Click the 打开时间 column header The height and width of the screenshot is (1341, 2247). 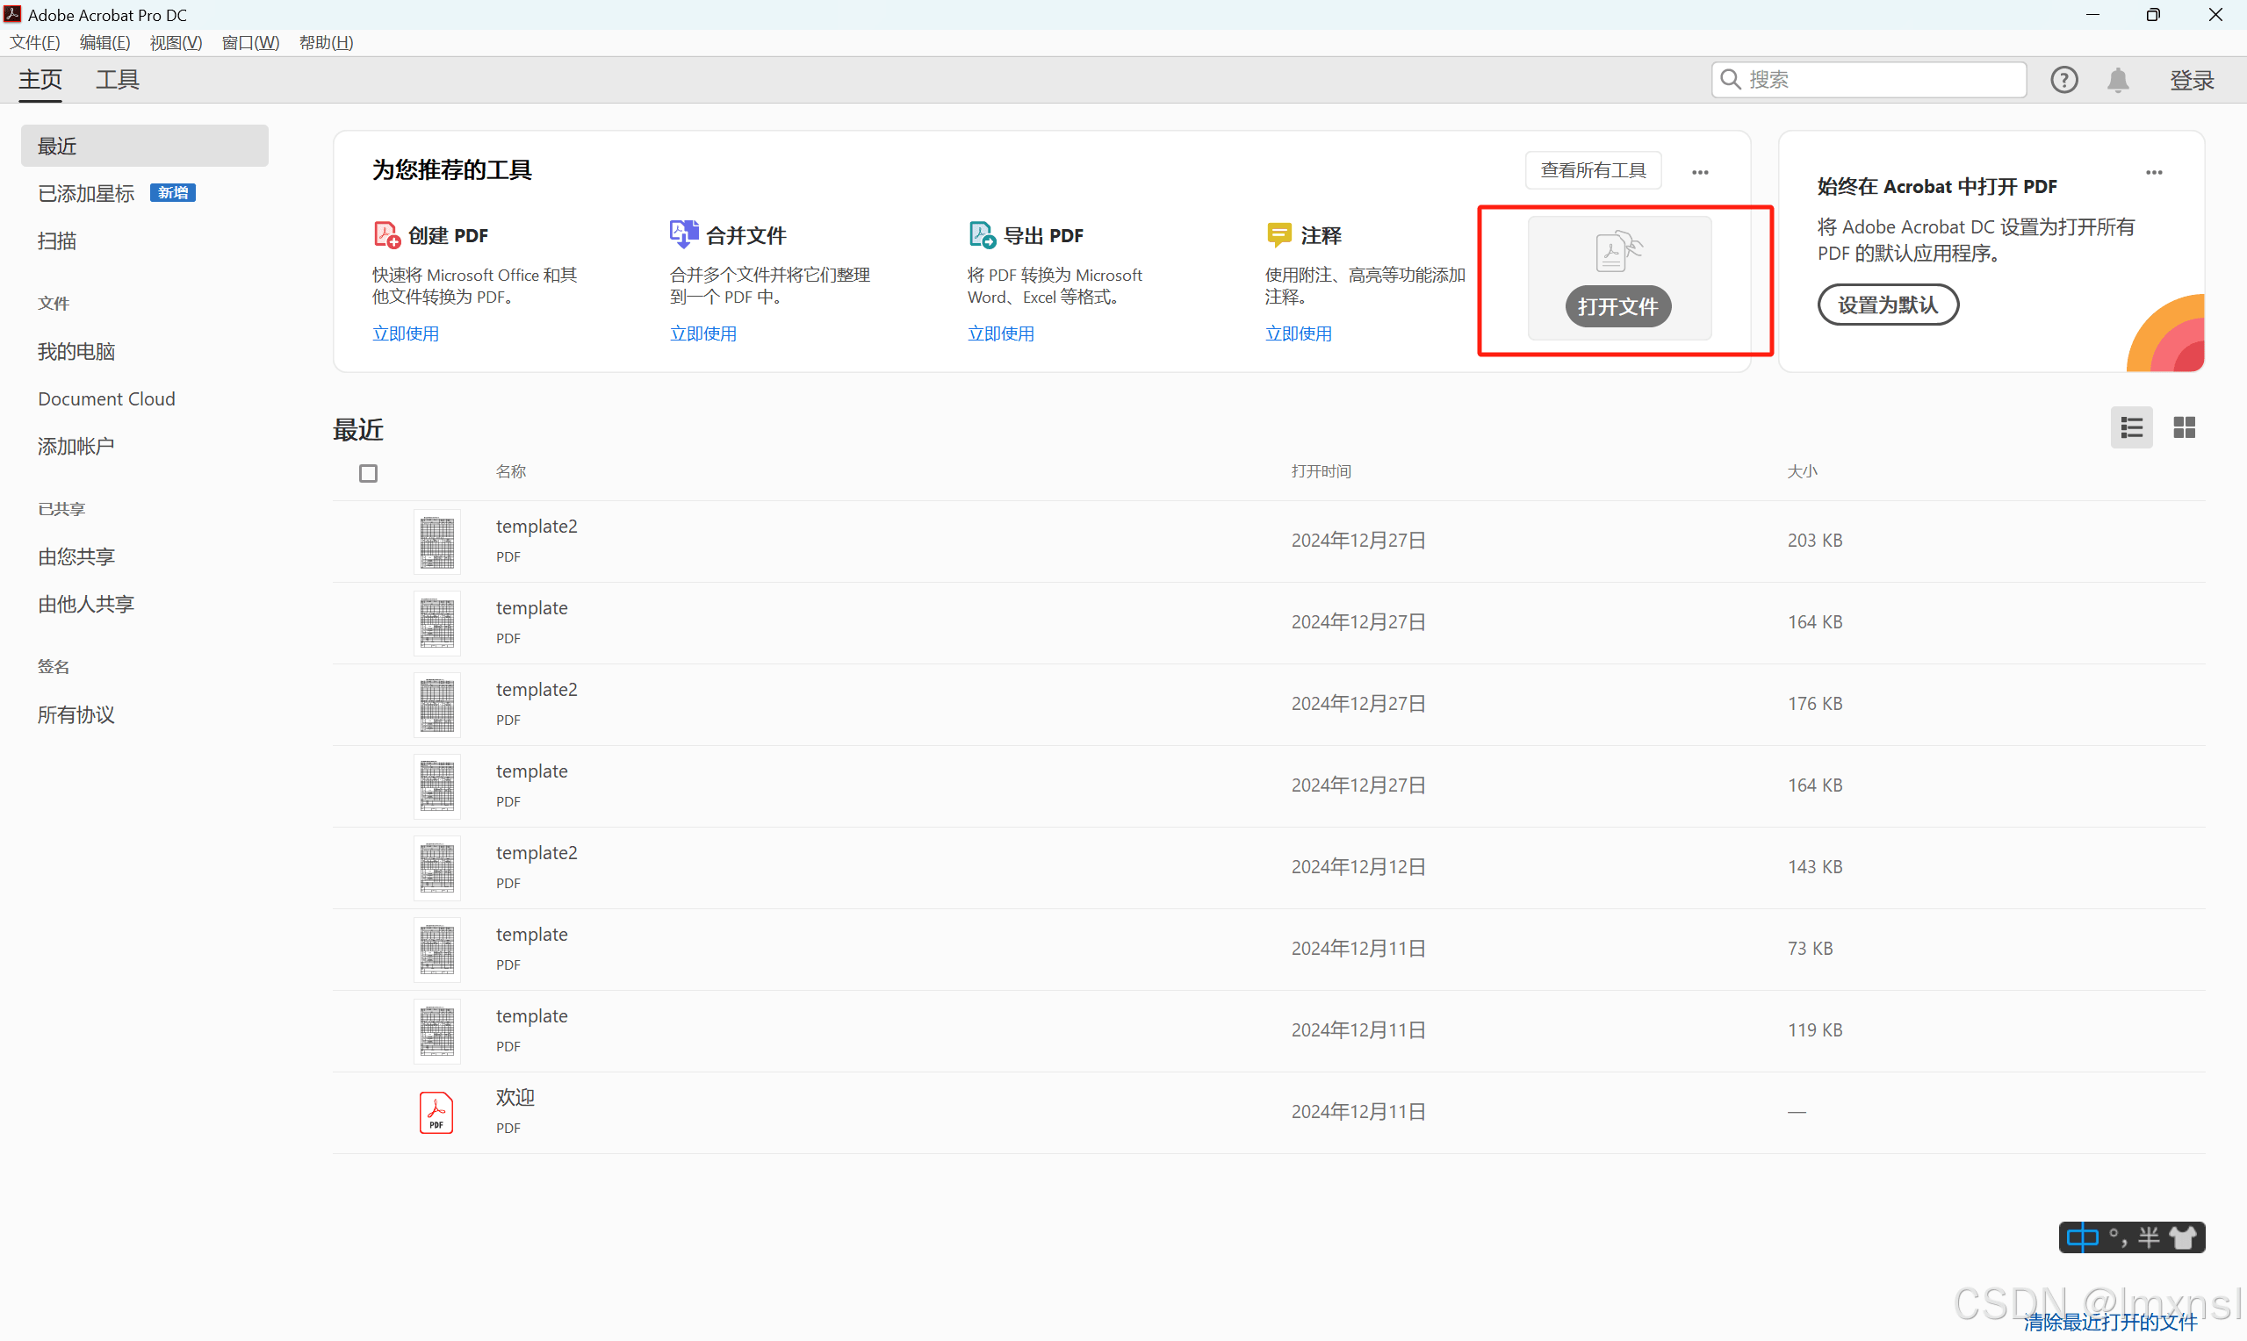1321,470
